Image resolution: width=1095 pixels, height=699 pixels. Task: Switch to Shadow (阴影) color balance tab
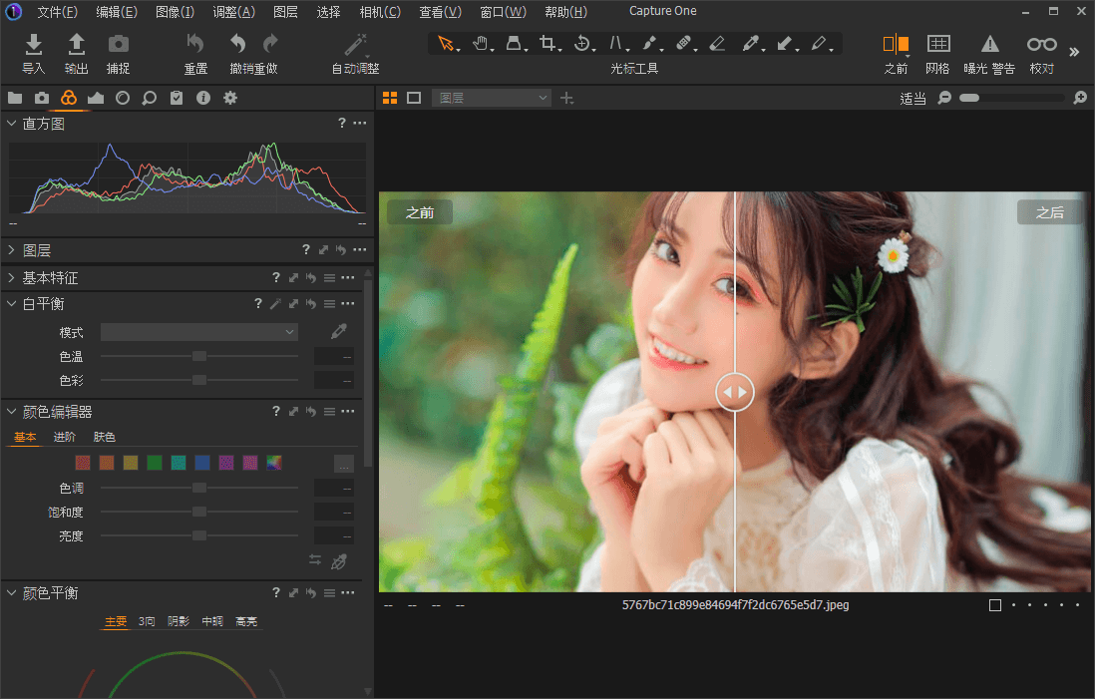[179, 621]
